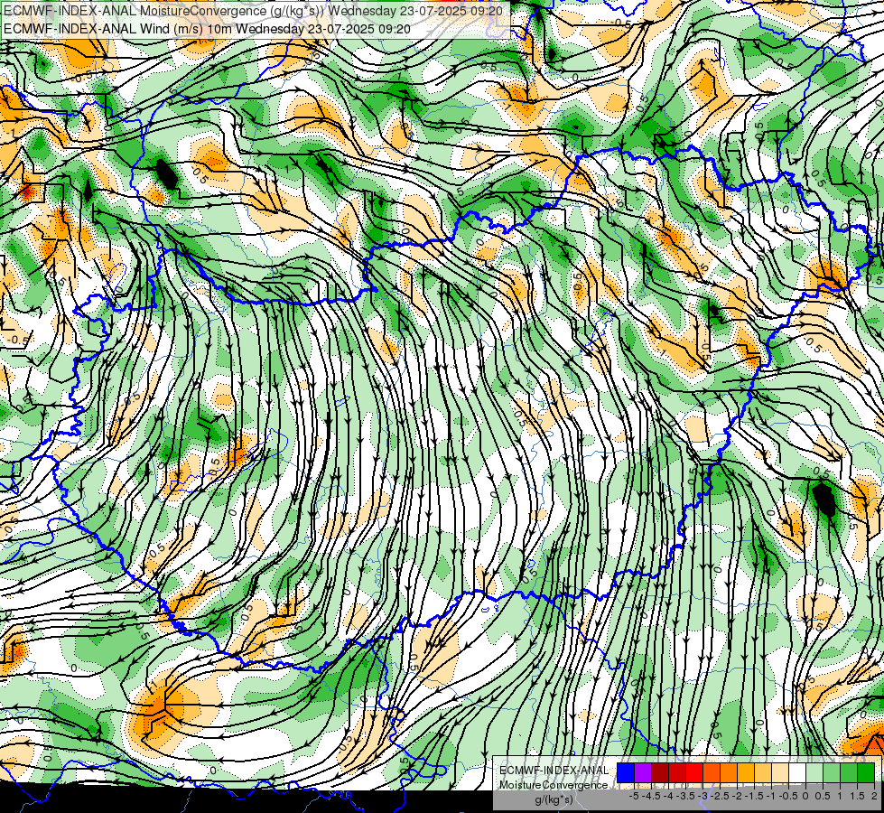Click the darkest red legend swatch
Screen dimensions: 884x813
click(x=660, y=772)
